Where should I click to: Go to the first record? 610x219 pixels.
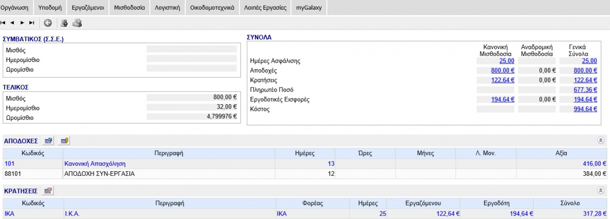click(x=4, y=23)
